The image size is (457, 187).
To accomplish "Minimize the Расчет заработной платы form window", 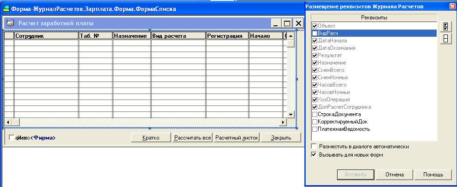I will pos(277,23).
